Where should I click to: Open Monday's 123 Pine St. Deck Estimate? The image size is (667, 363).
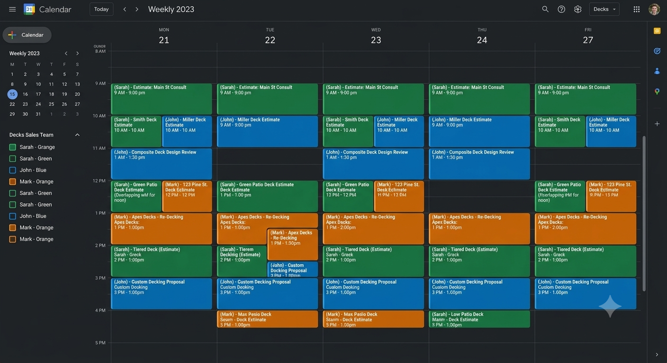(187, 196)
